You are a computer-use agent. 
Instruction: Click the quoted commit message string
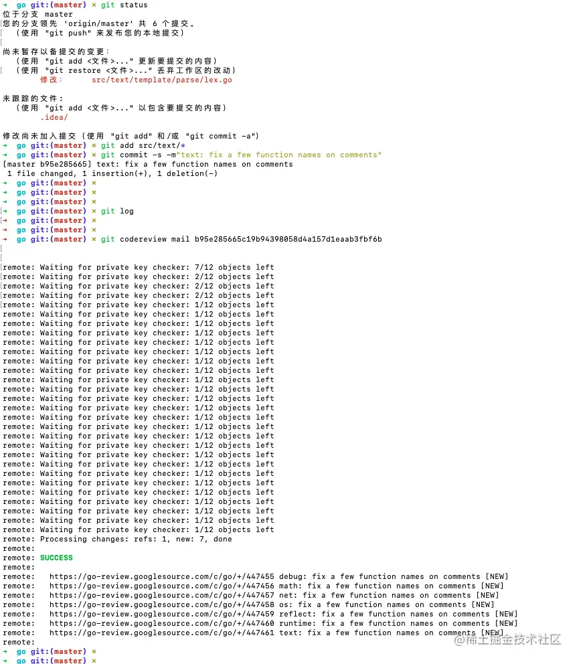tap(279, 155)
